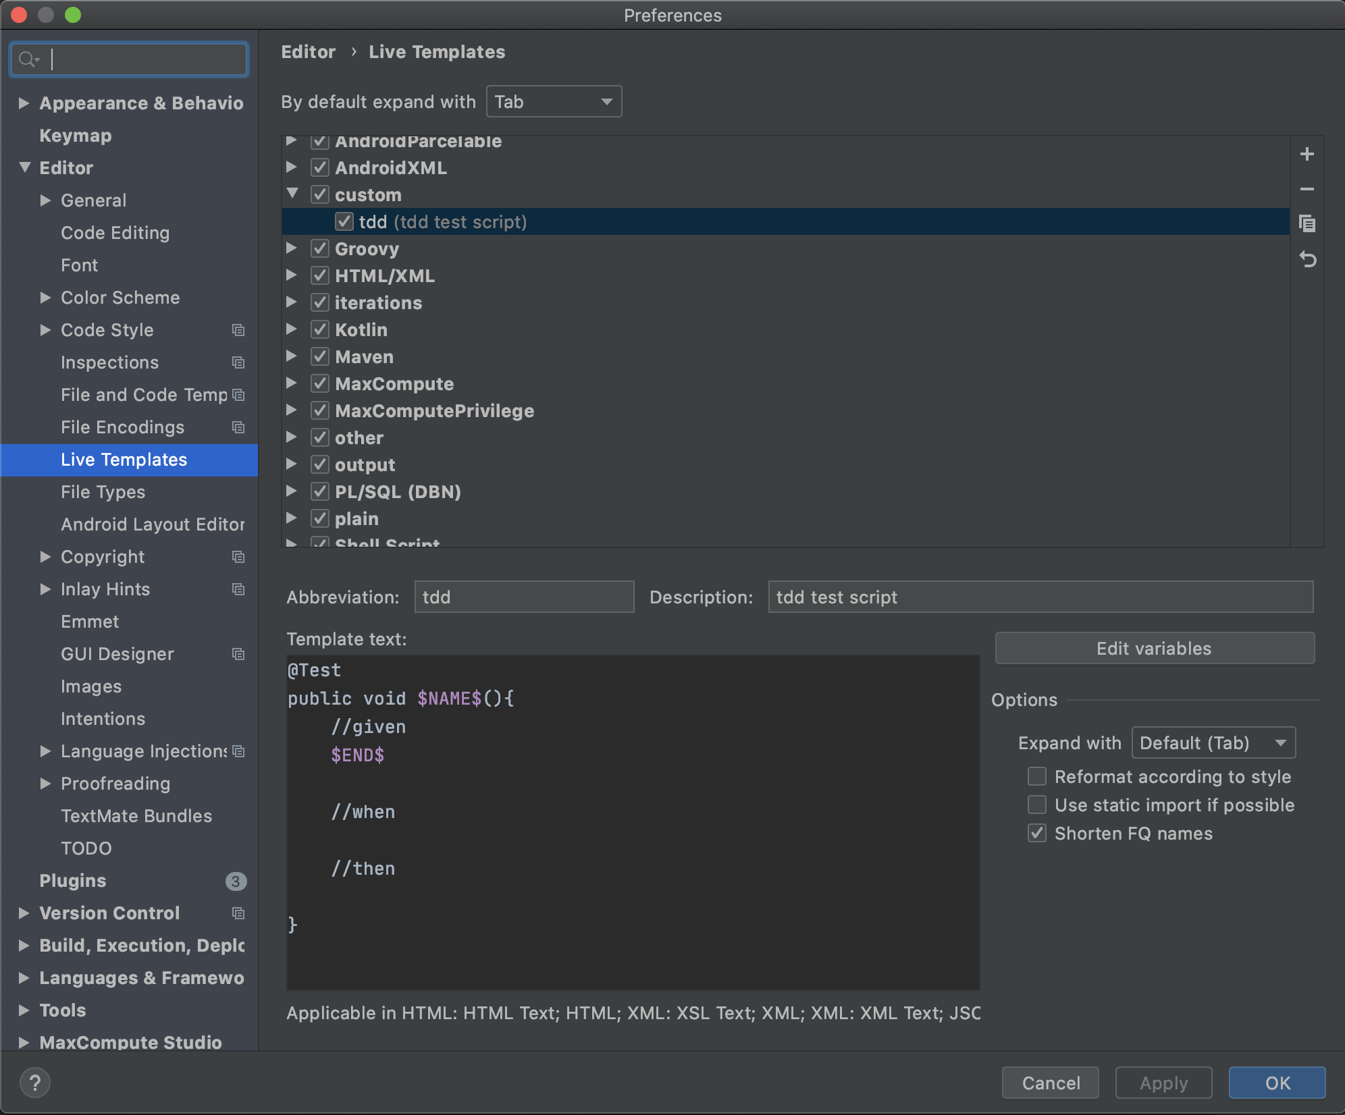Disable the tdd template checkbox
The image size is (1345, 1115).
(x=344, y=222)
